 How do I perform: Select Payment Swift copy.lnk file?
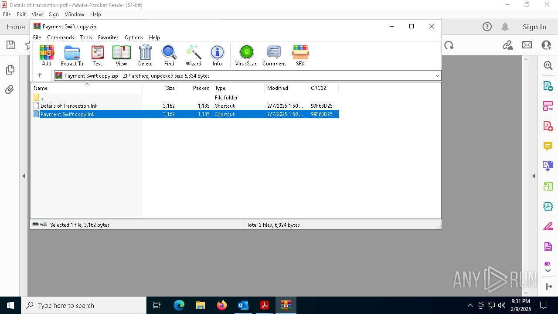coord(185,114)
